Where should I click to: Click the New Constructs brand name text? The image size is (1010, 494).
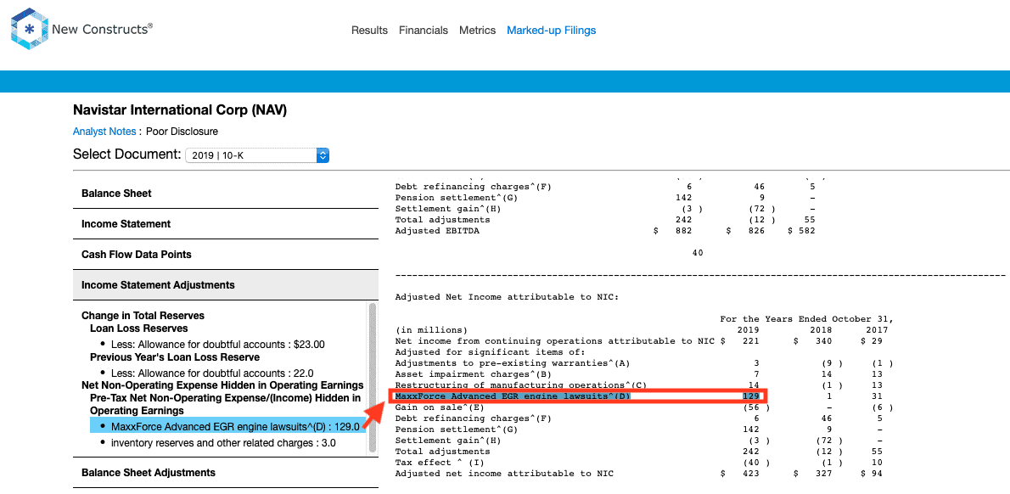point(103,29)
